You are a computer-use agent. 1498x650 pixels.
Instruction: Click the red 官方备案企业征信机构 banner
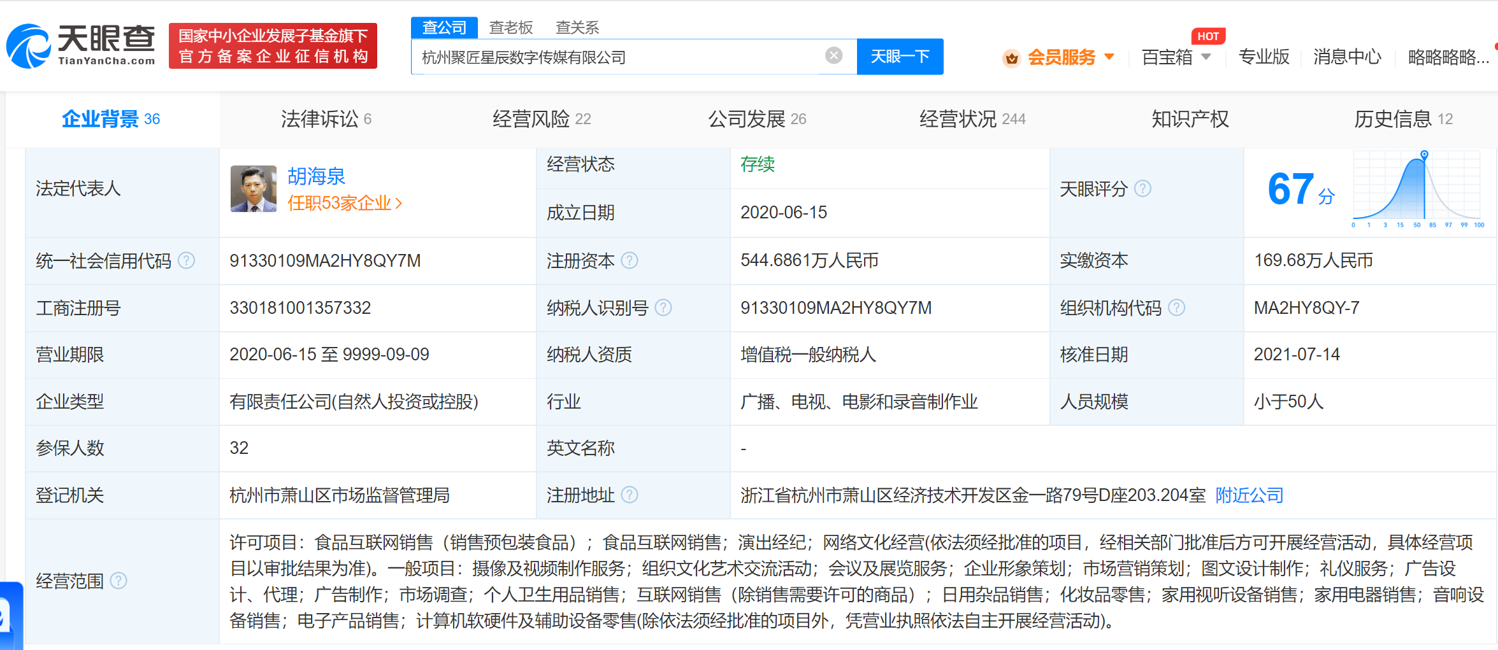point(273,46)
